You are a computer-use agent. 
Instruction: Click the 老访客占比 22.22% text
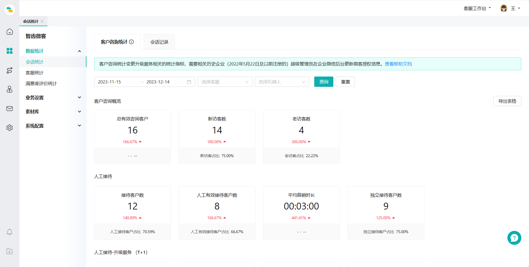click(x=301, y=156)
